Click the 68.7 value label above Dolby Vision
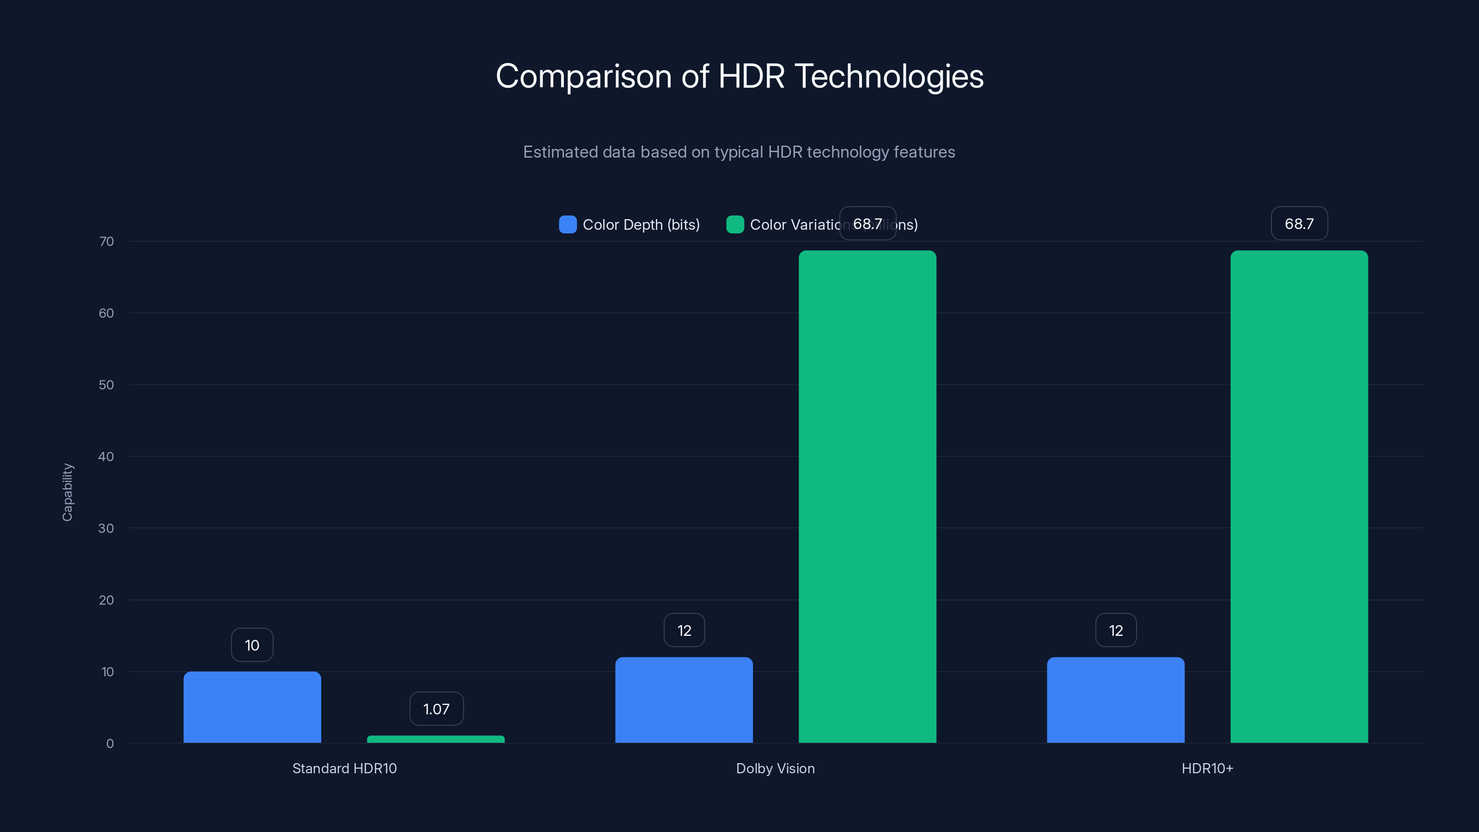The image size is (1479, 832). [868, 224]
